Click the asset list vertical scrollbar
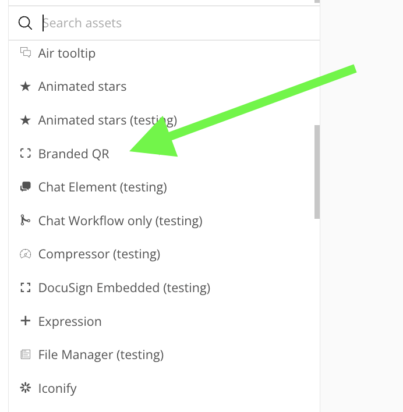This screenshot has width=403, height=412. (317, 172)
